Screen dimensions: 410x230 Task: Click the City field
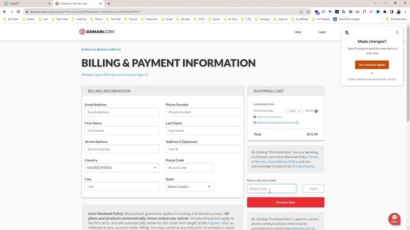pos(122,187)
